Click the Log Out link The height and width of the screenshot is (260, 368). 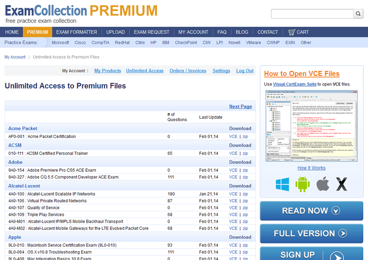pos(245,71)
